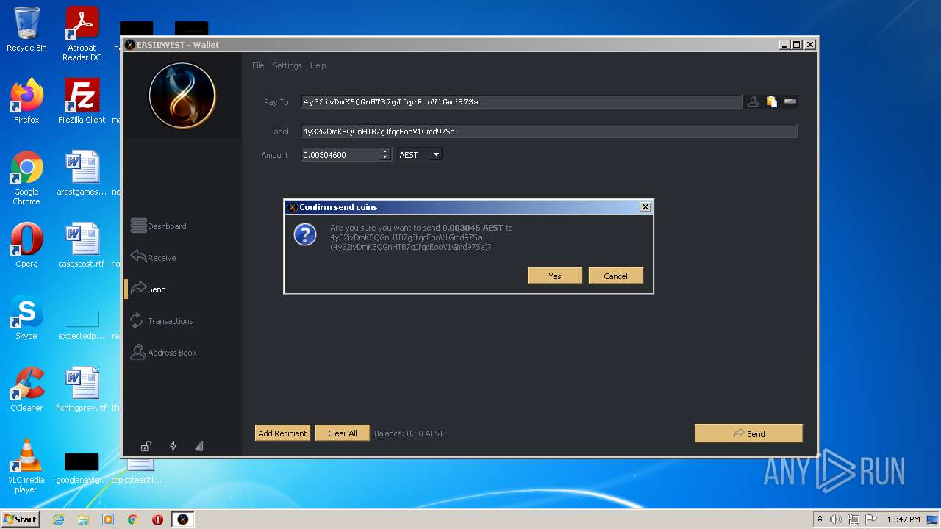This screenshot has width=941, height=529.
Task: Minimize the EASIINVEST Wallet window
Action: tap(784, 45)
